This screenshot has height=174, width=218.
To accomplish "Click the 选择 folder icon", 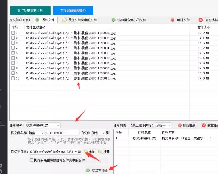I will (x=86, y=151).
